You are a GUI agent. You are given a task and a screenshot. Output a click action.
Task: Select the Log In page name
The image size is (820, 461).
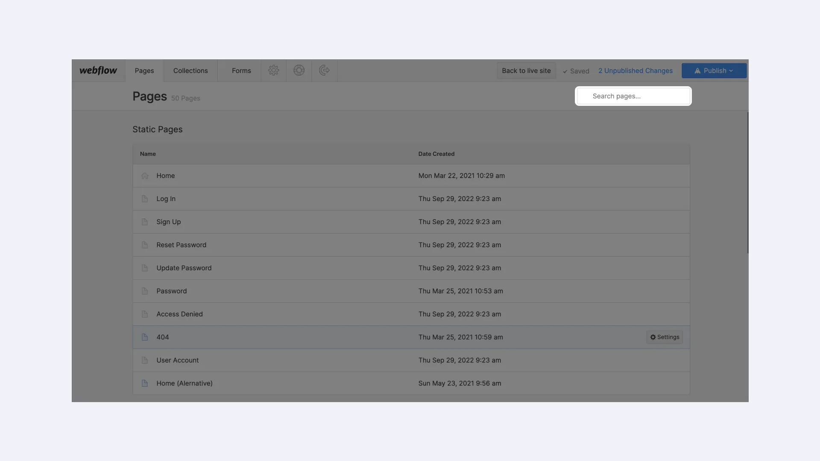tap(166, 199)
